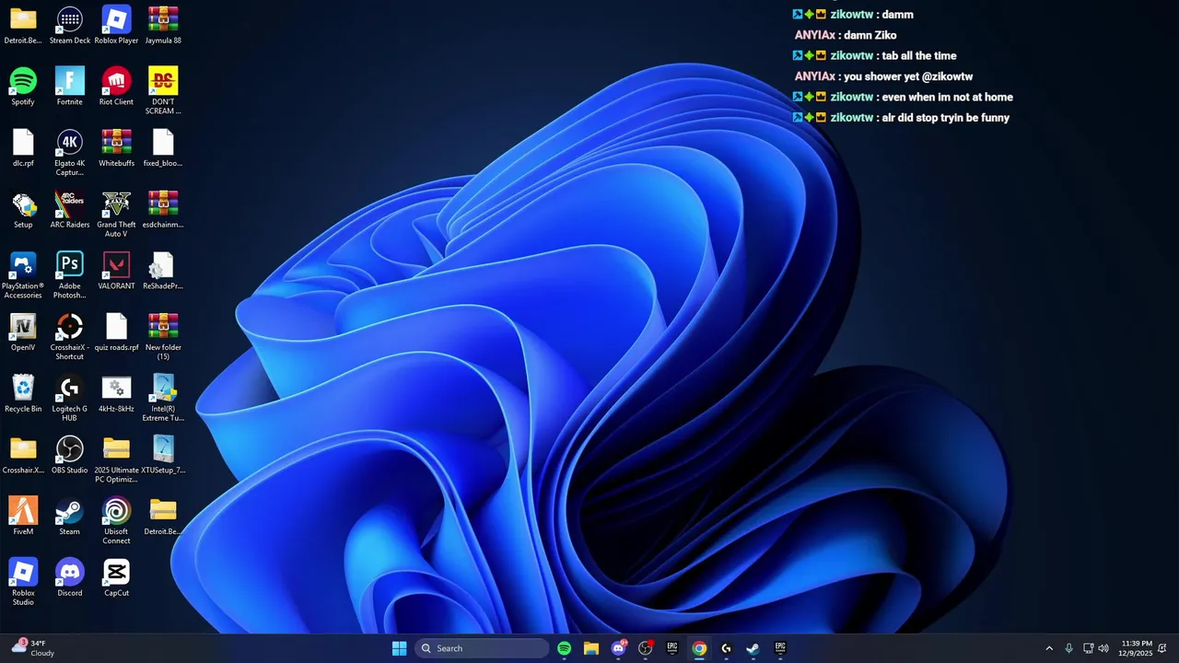Screen dimensions: 1179x663
Task: Select the Logitech G HUB desktop shortcut
Action: coord(70,399)
